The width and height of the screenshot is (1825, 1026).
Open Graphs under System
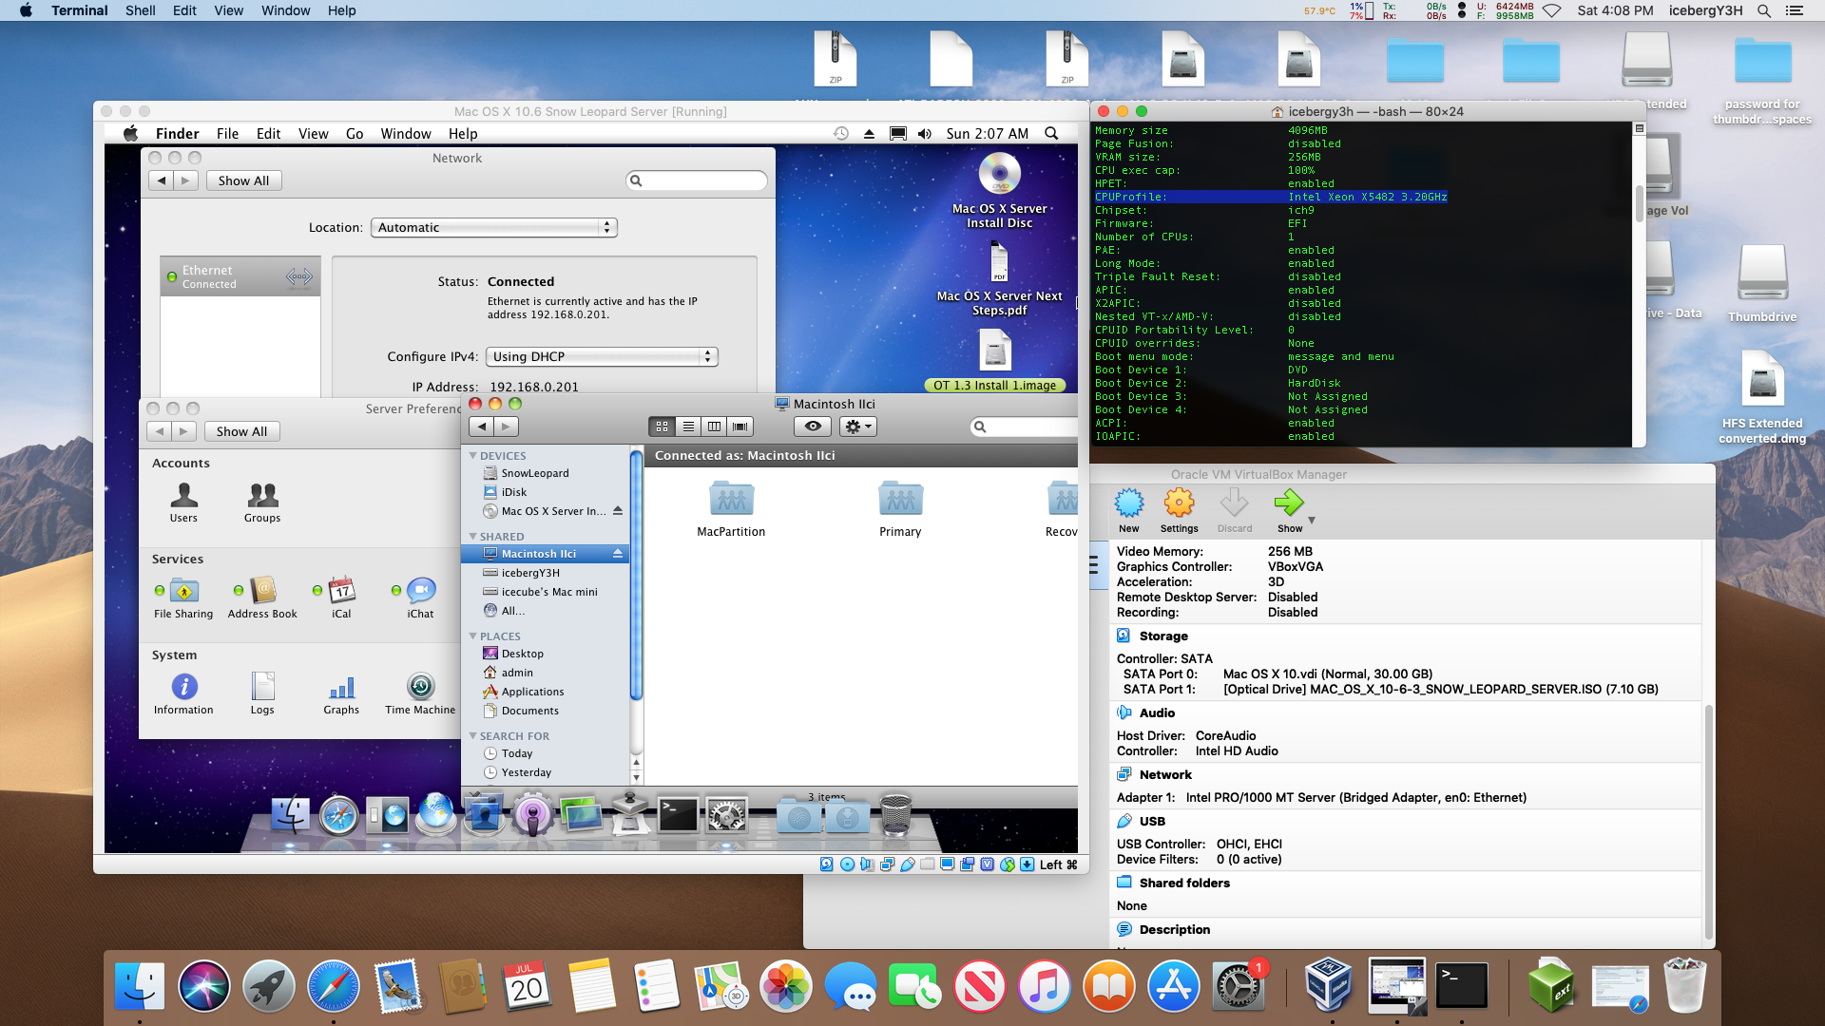coord(341,694)
